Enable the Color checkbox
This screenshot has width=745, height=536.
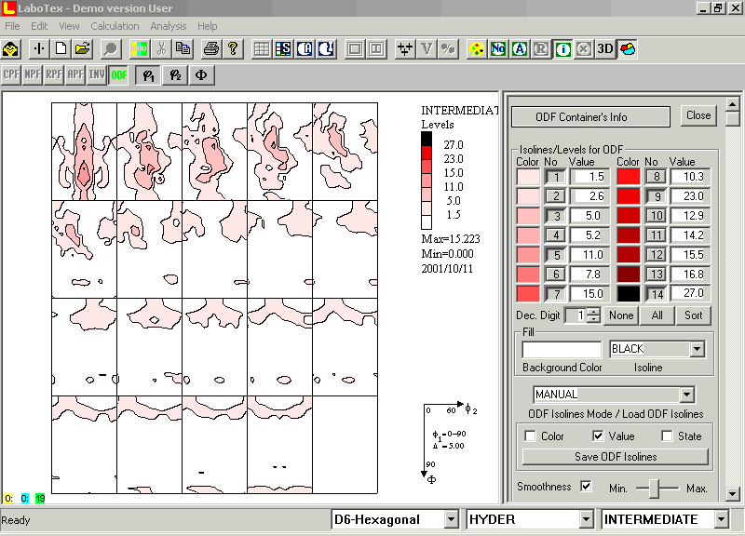click(x=531, y=436)
